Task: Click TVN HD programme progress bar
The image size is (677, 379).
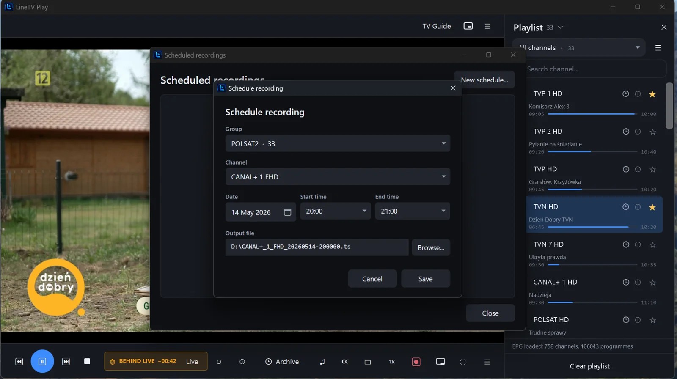Action: point(592,227)
